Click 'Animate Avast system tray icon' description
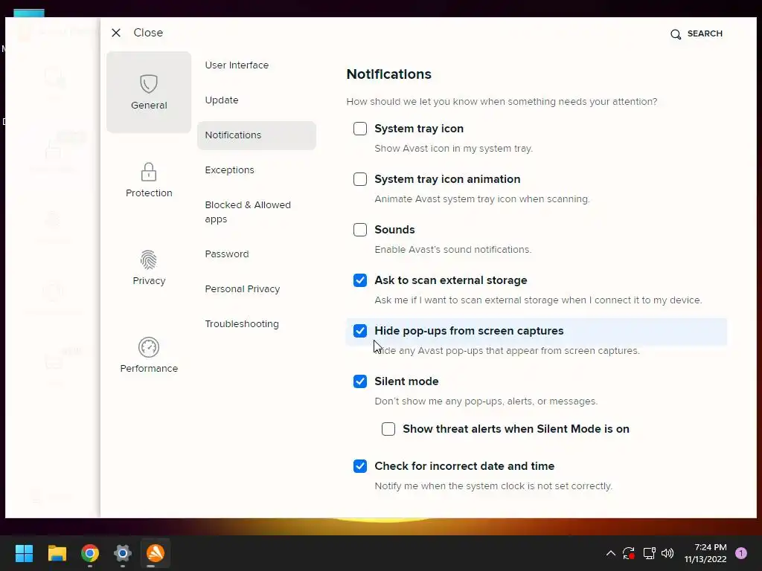Screen dimensions: 762x571 pos(482,199)
